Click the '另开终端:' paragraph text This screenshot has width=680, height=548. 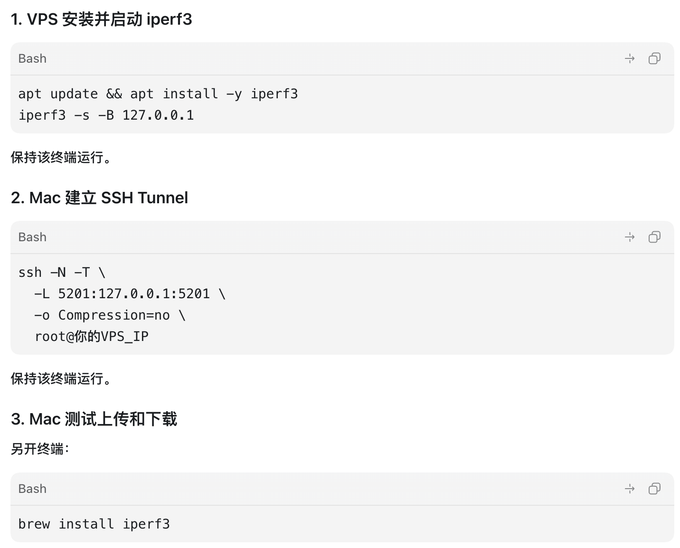tap(40, 449)
